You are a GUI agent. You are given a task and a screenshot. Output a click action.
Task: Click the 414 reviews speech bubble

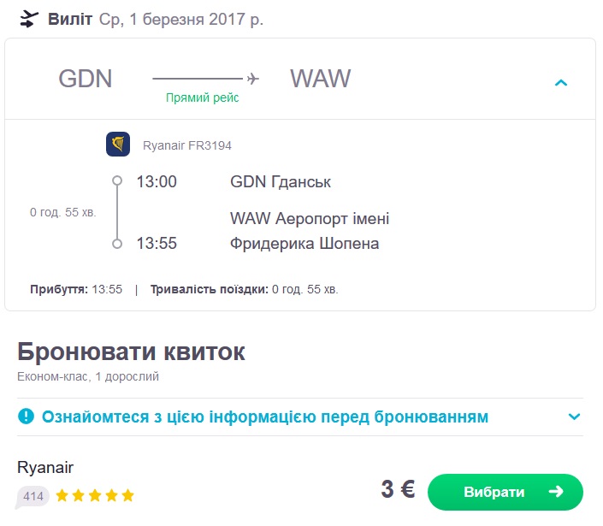click(x=33, y=496)
